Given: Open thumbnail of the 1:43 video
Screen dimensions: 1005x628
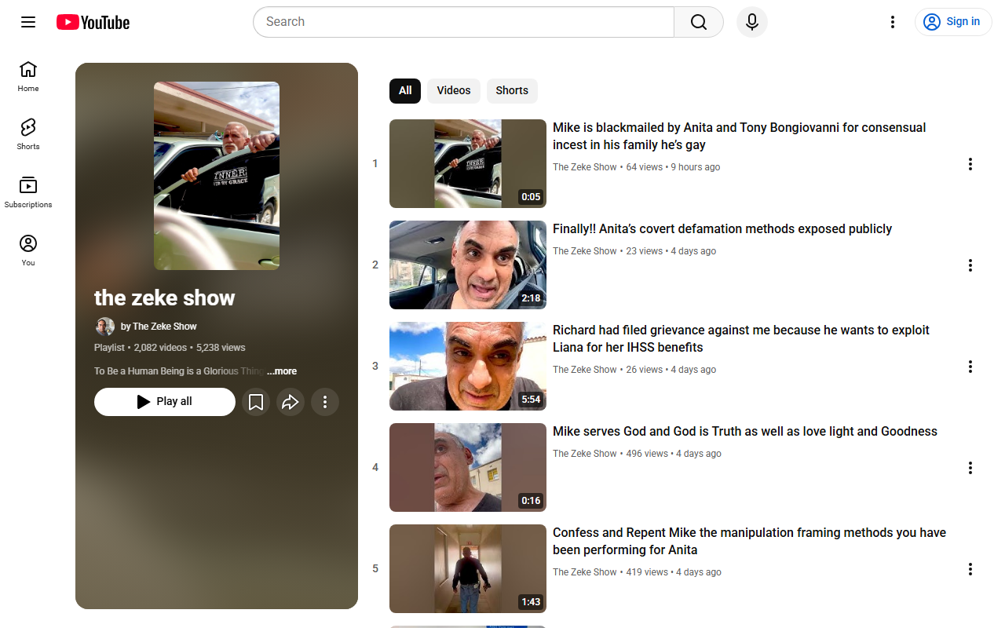Looking at the screenshot, I should [468, 568].
